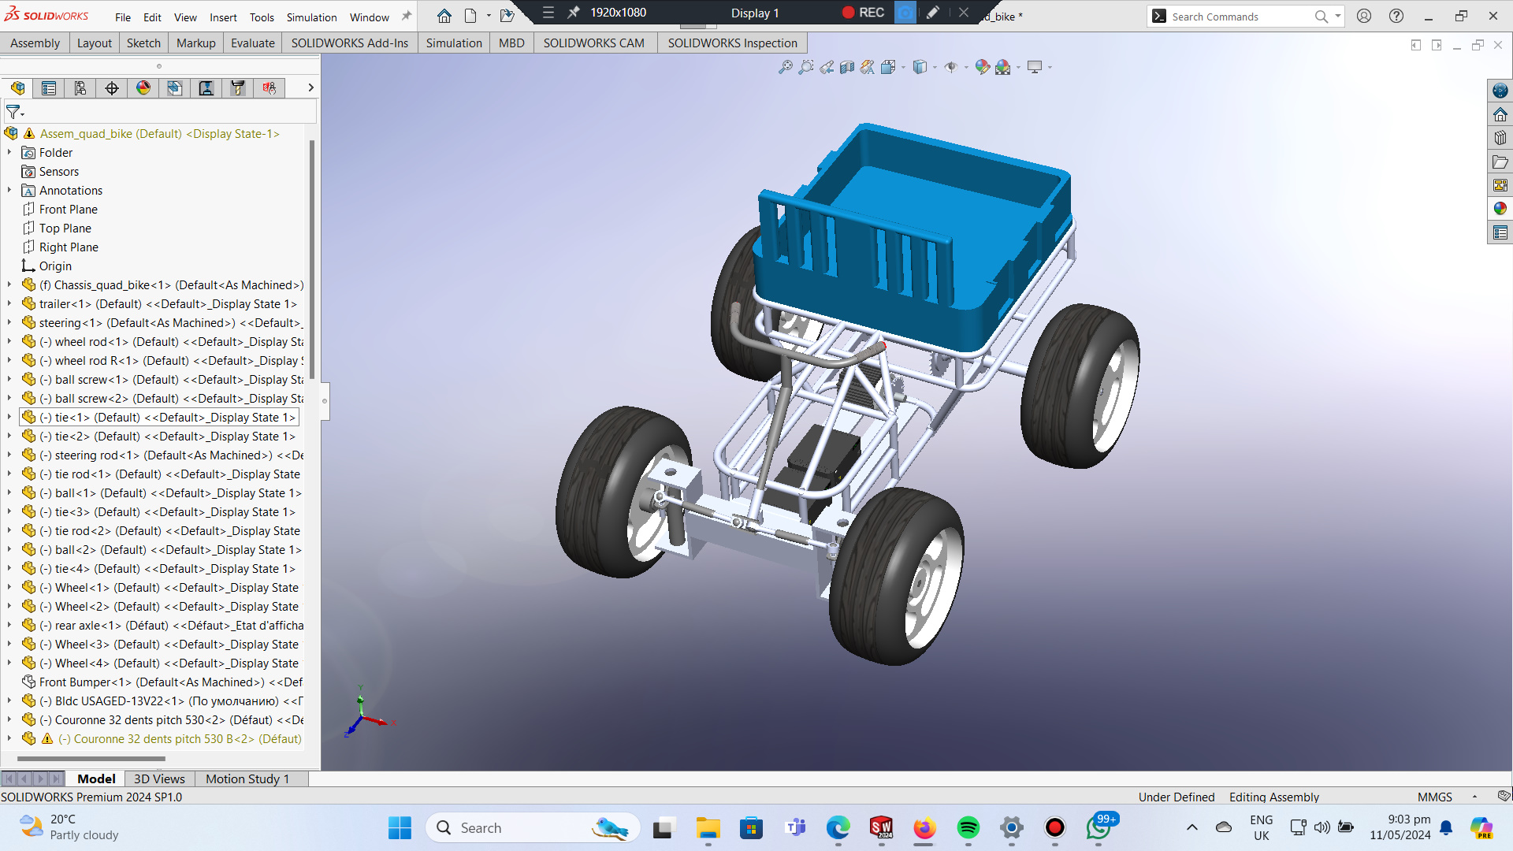The height and width of the screenshot is (851, 1513).
Task: Toggle the pin on the menu bar
Action: click(x=407, y=17)
